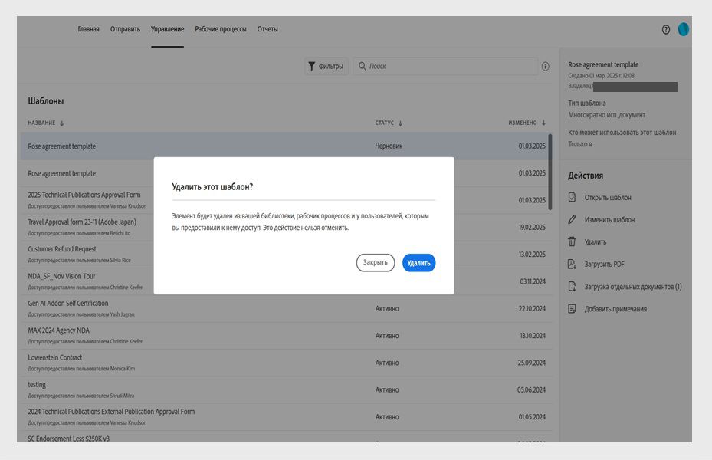Sort by Название column arrow
This screenshot has height=460, width=712.
point(62,123)
